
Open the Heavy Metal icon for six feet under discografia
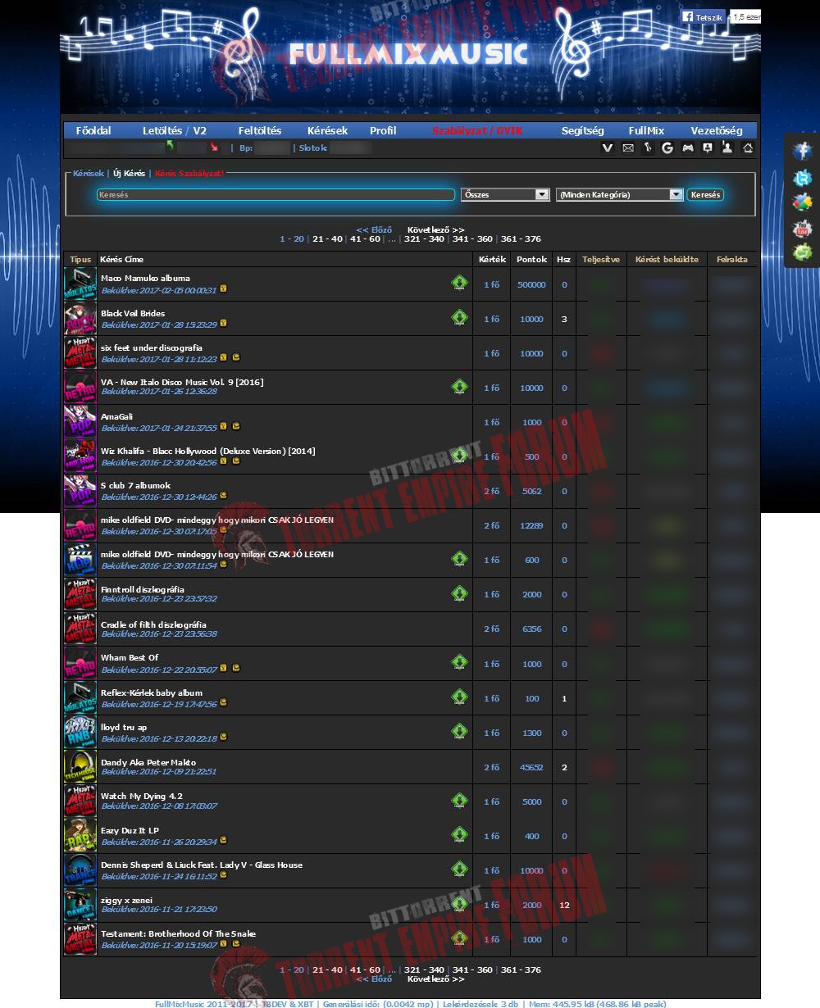tap(80, 353)
